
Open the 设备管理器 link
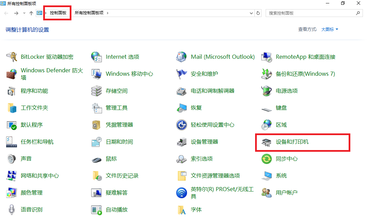tap(204, 142)
